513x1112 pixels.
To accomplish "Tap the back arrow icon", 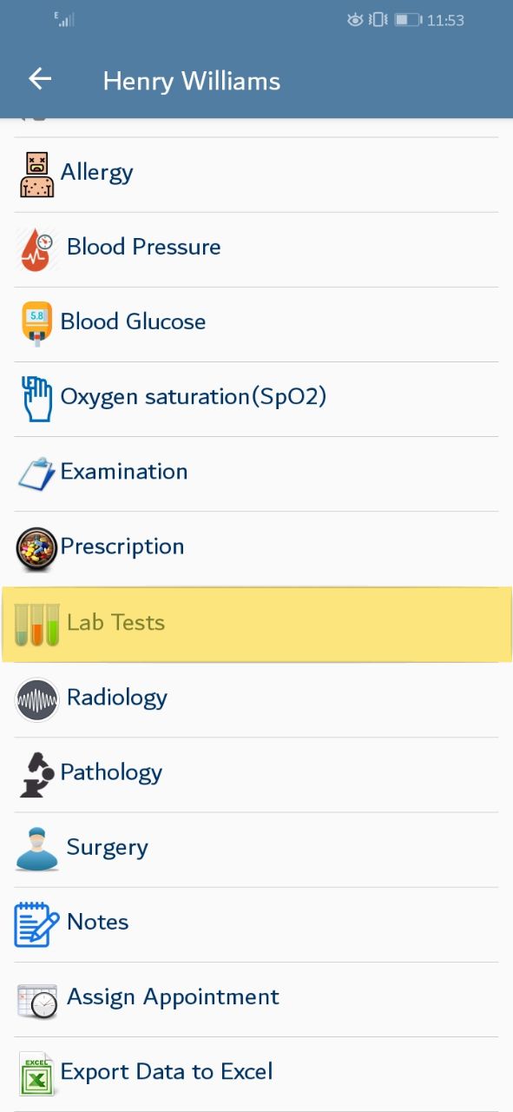I will click(40, 79).
